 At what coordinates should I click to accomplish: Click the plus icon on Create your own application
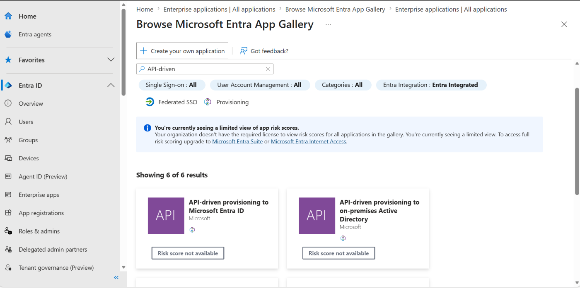143,51
